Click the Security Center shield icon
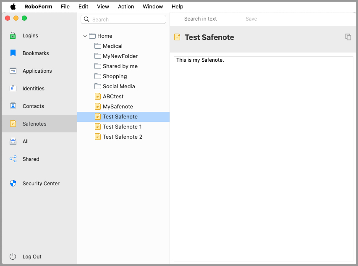 [13, 183]
